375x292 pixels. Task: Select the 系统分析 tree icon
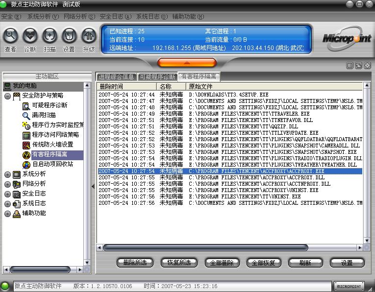pyautogui.click(x=17, y=174)
